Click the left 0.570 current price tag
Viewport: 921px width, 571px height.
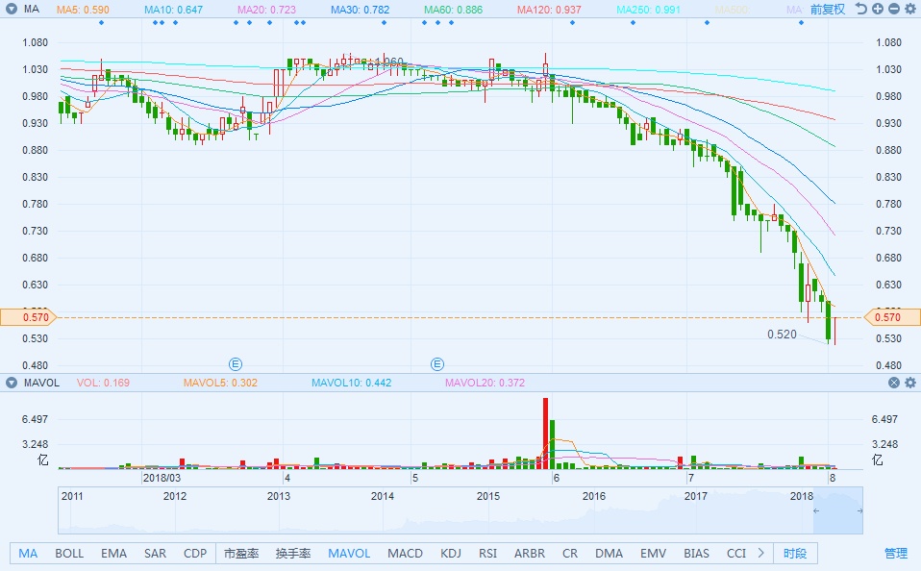tap(29, 317)
